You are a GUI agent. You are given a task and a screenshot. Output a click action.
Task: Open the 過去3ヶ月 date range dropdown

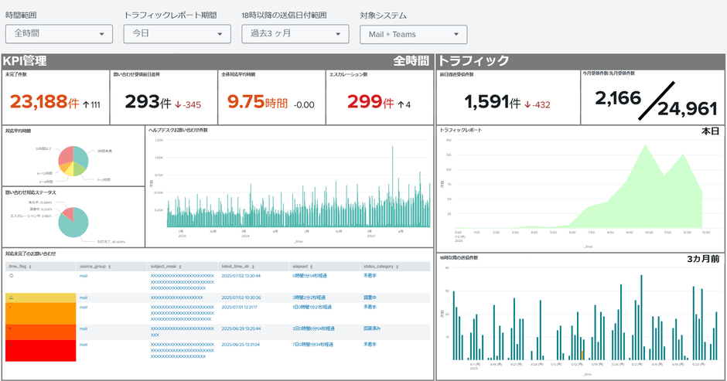pos(295,34)
